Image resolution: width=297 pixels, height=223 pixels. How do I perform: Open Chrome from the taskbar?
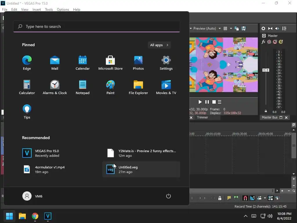click(35, 216)
